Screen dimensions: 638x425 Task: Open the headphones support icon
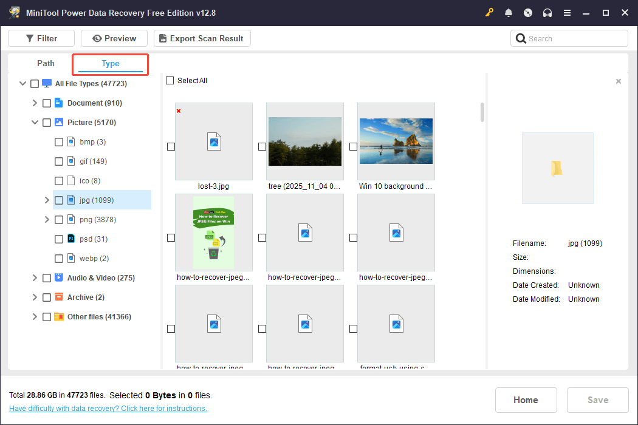547,13
